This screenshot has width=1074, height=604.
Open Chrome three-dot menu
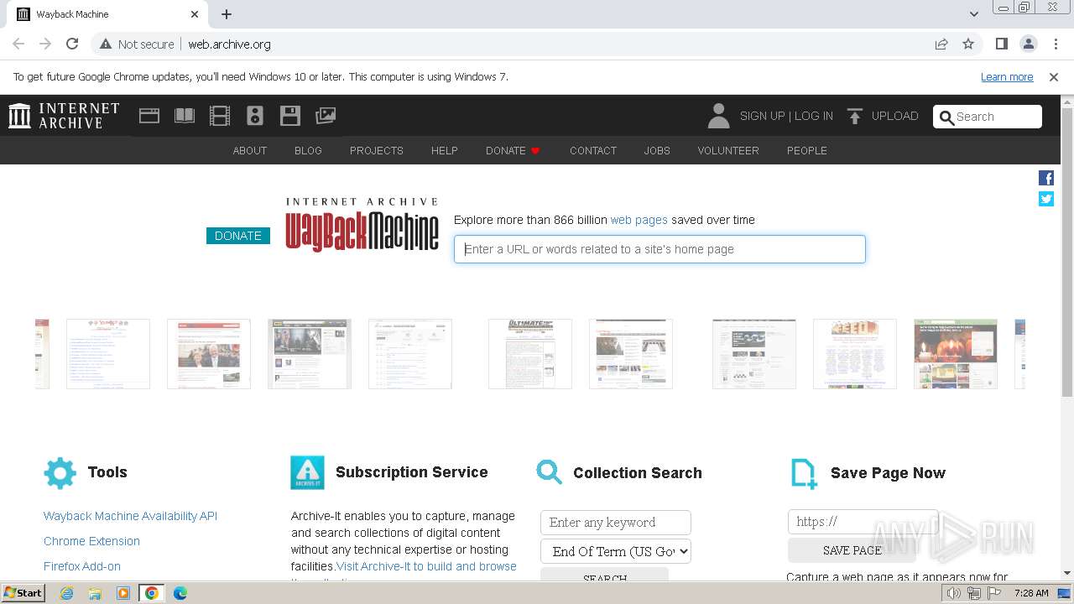click(x=1056, y=44)
